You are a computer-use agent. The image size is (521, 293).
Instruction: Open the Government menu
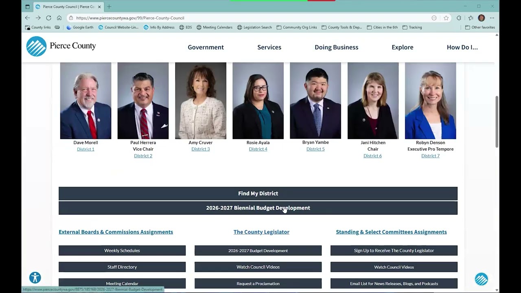pos(206,47)
